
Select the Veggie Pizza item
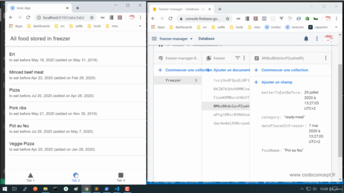click(75, 146)
